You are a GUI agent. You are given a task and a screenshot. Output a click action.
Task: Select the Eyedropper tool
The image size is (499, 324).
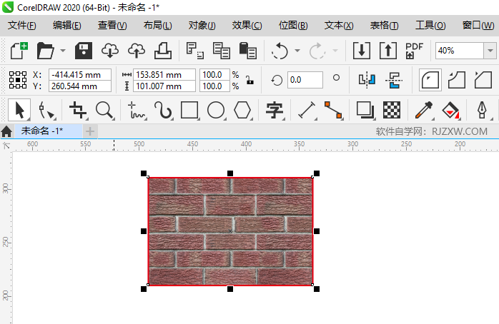coord(425,110)
